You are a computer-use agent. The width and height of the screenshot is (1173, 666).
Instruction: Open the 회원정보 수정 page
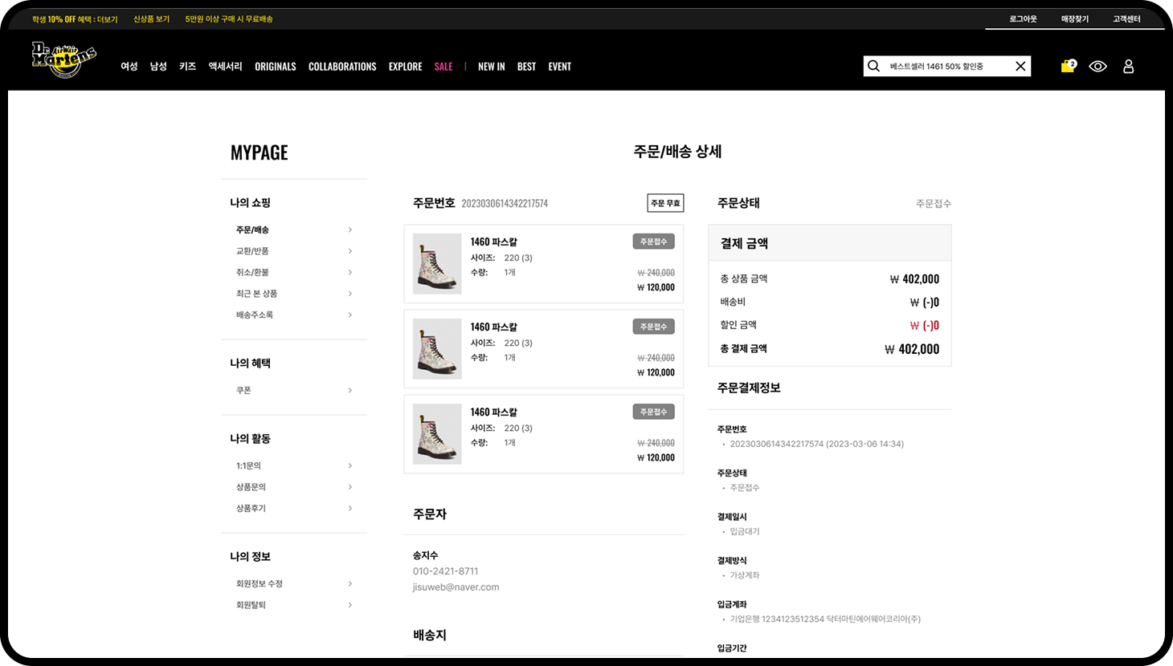pyautogui.click(x=260, y=584)
